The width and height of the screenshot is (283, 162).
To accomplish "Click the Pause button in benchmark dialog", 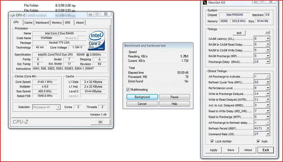I will (174, 97).
